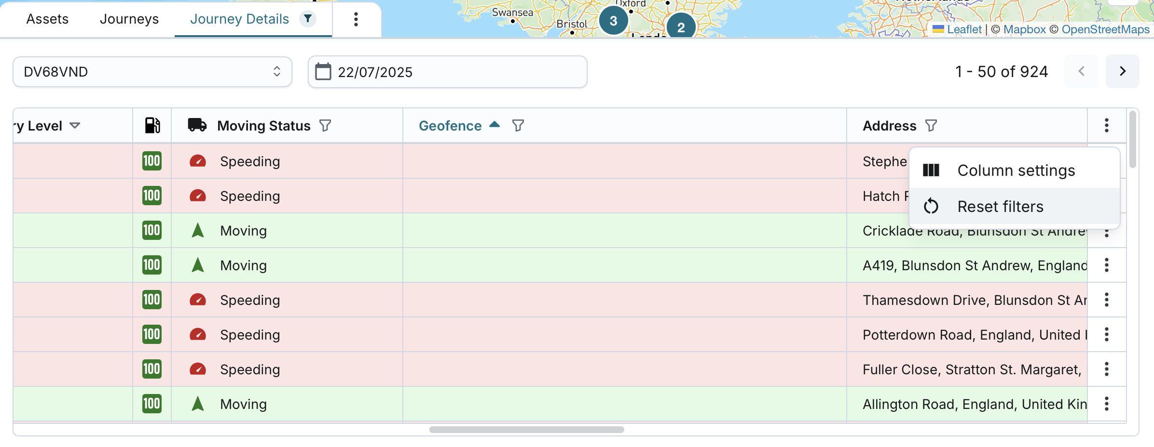Go to next page of results
The image size is (1154, 447).
[x=1122, y=71]
